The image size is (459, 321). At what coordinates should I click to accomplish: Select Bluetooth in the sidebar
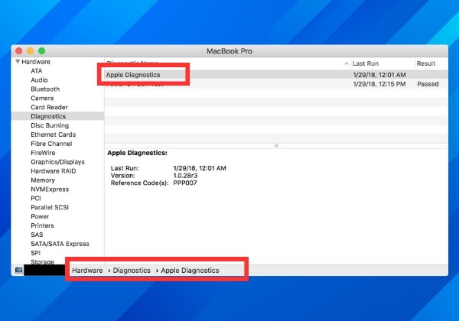45,89
